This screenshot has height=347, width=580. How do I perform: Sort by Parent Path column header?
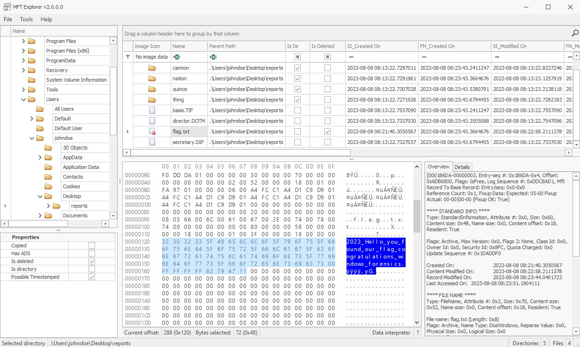(246, 46)
